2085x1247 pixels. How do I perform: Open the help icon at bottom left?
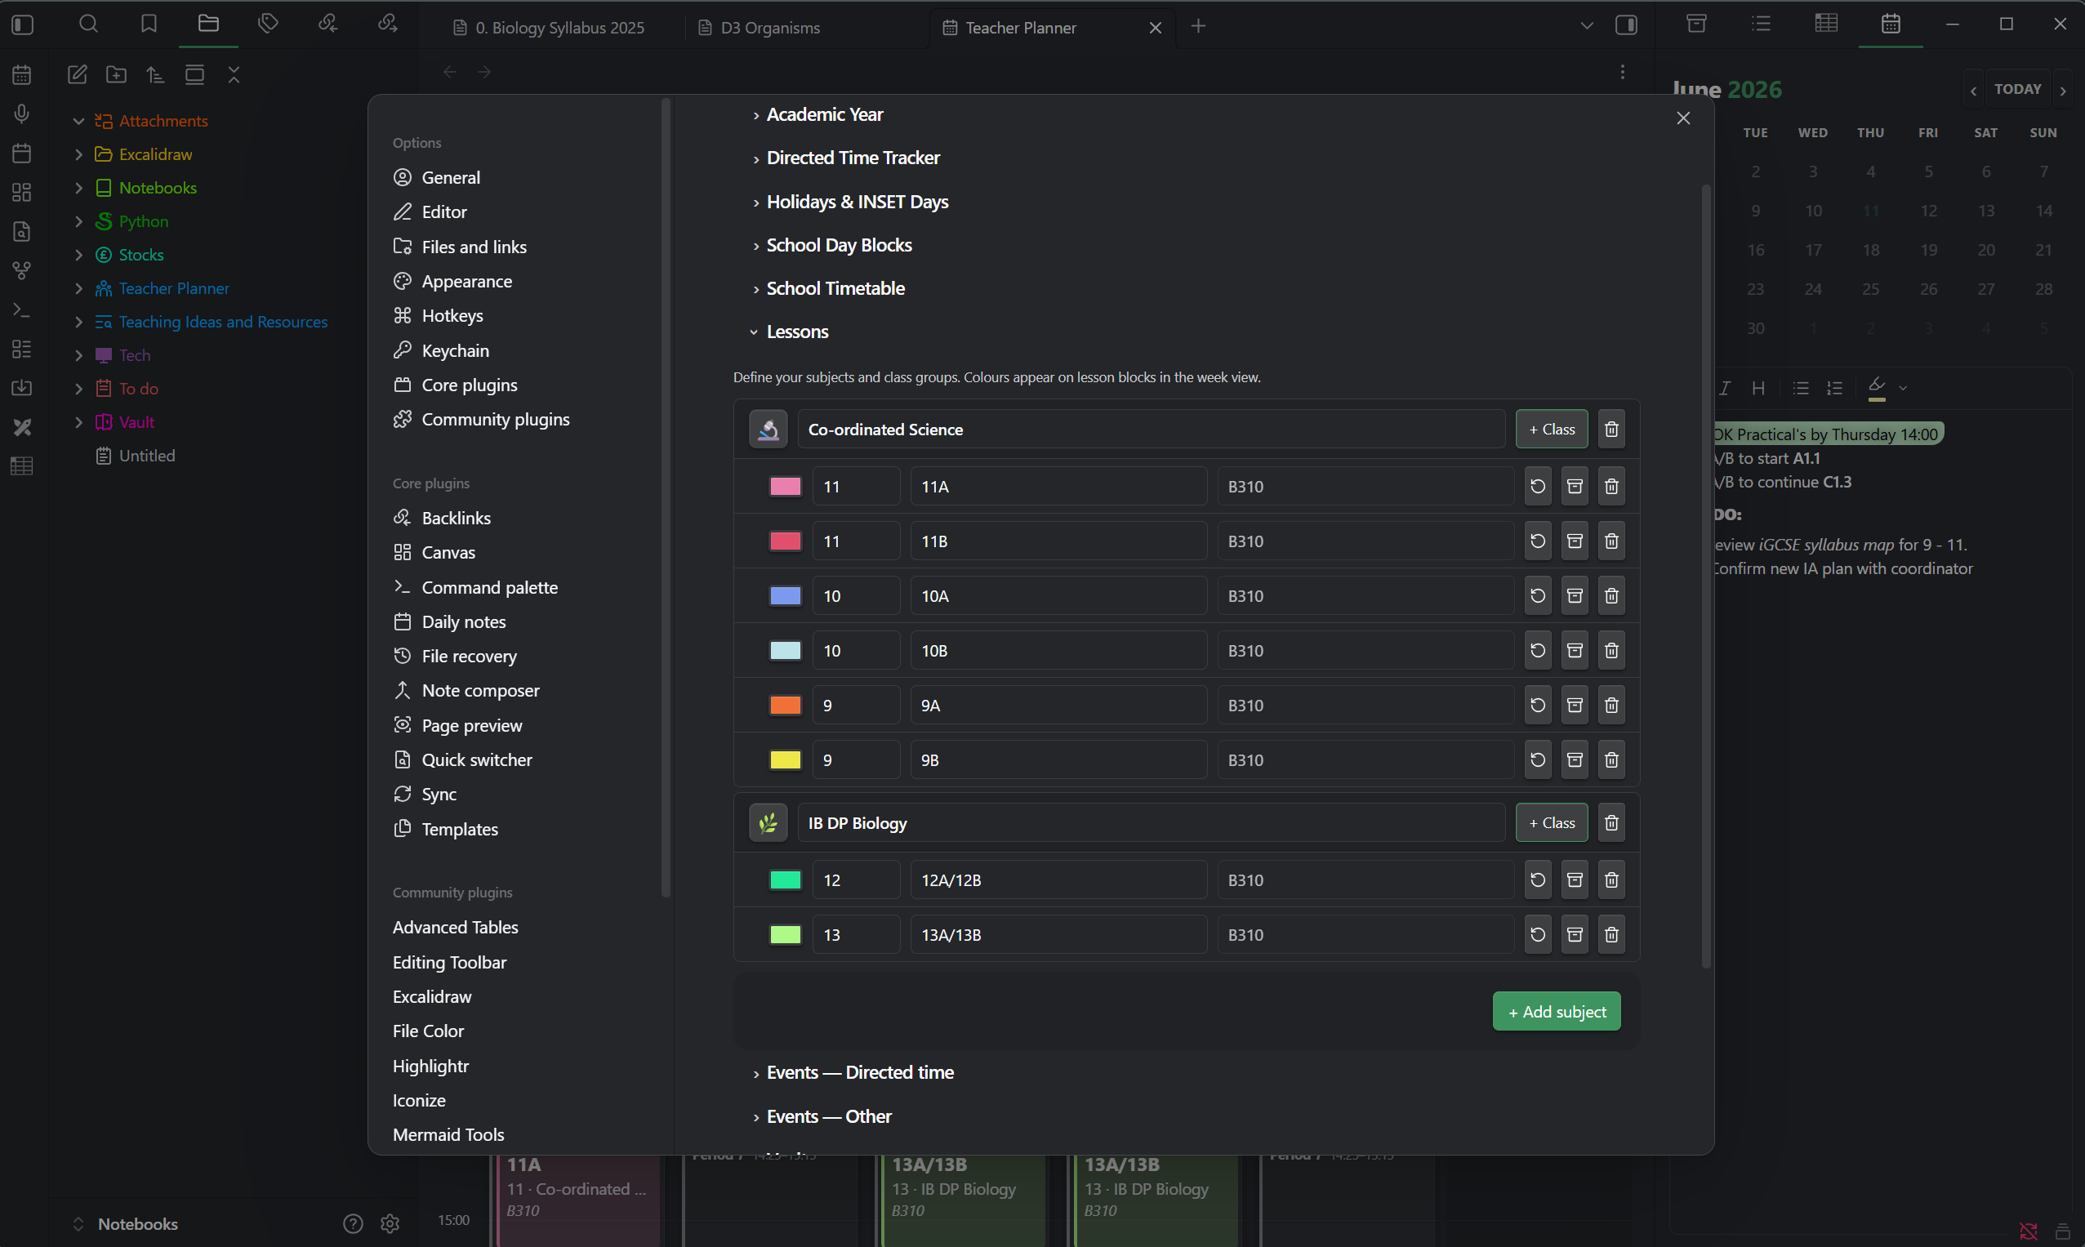[353, 1223]
